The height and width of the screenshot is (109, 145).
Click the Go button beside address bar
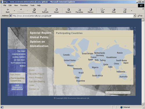point(140,16)
